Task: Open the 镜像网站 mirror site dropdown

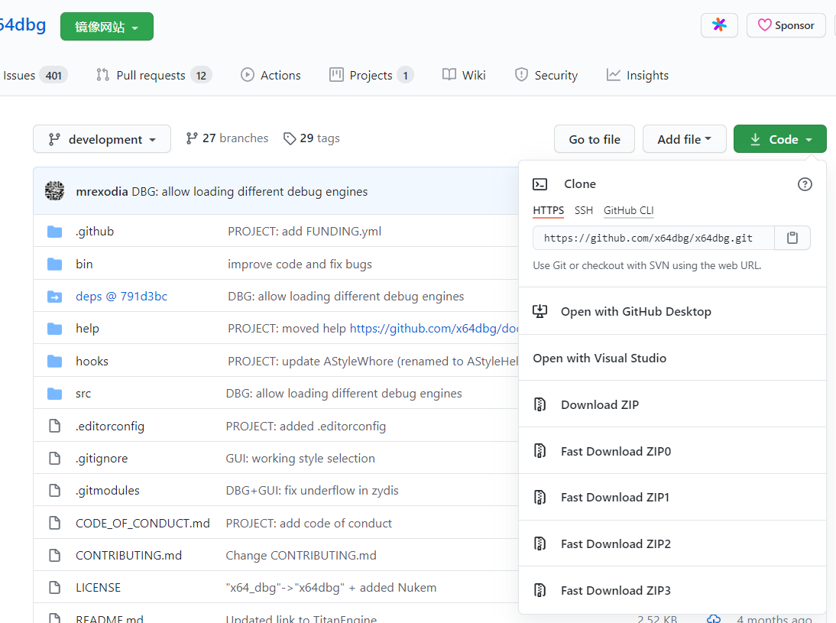Action: [x=107, y=26]
